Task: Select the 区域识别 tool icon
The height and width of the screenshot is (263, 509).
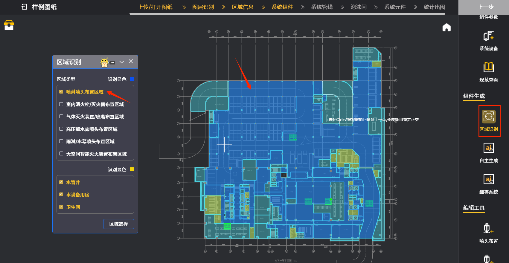Action: 489,117
